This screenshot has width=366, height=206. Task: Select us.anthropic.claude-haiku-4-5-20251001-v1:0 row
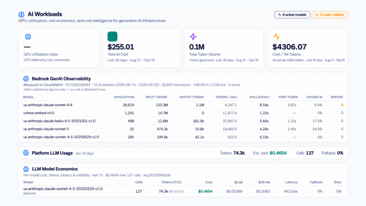pos(183,121)
